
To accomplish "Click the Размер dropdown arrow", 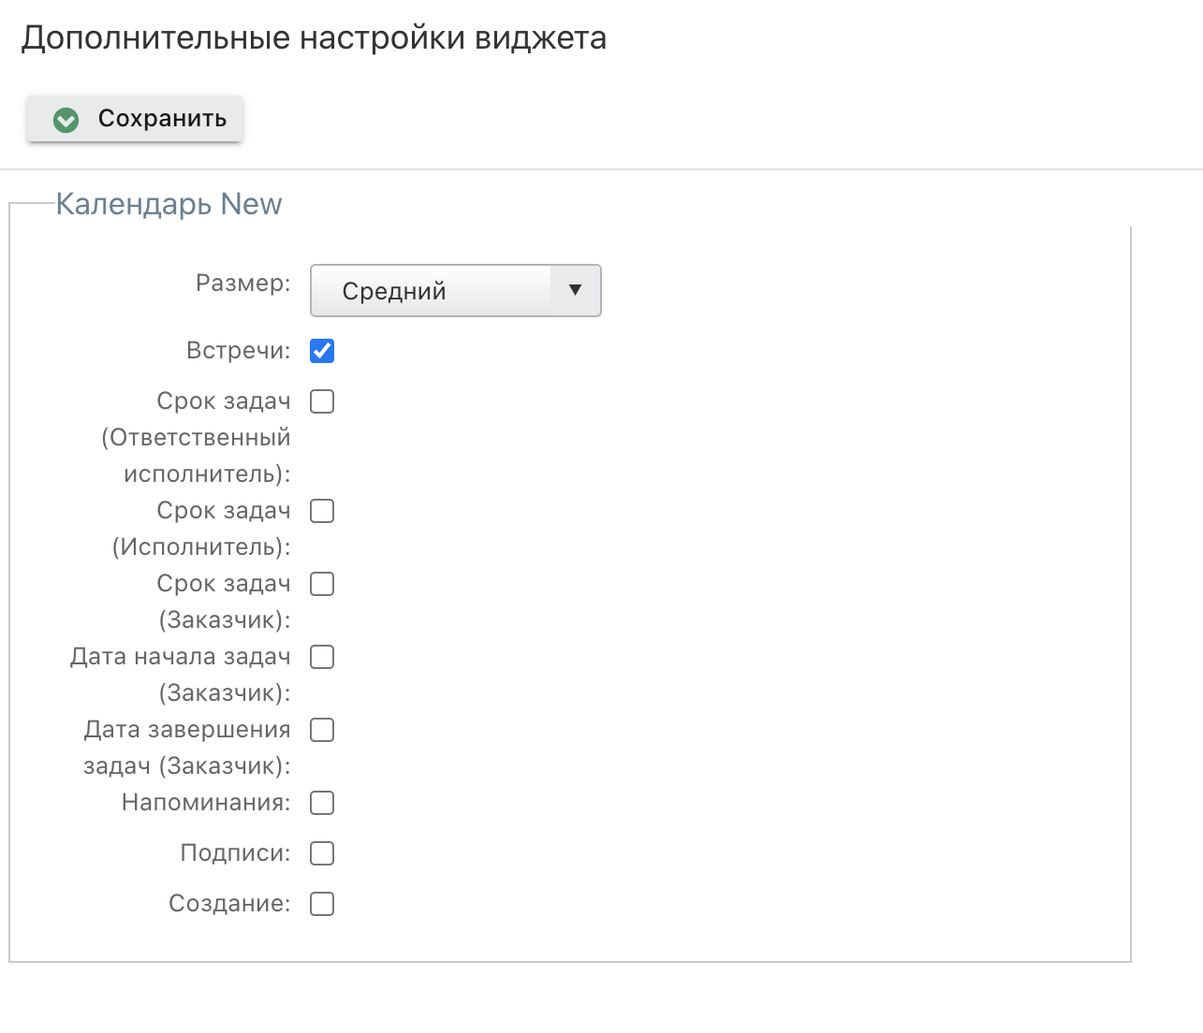I will click(575, 291).
